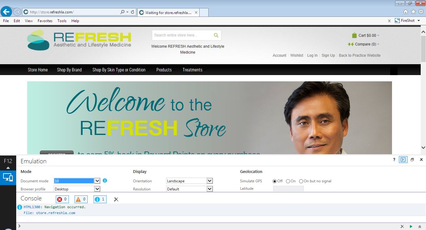This screenshot has height=230, width=426.
Task: Click the Sign Up link
Action: [328, 55]
